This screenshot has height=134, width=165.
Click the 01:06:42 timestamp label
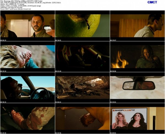pos(58,102)
